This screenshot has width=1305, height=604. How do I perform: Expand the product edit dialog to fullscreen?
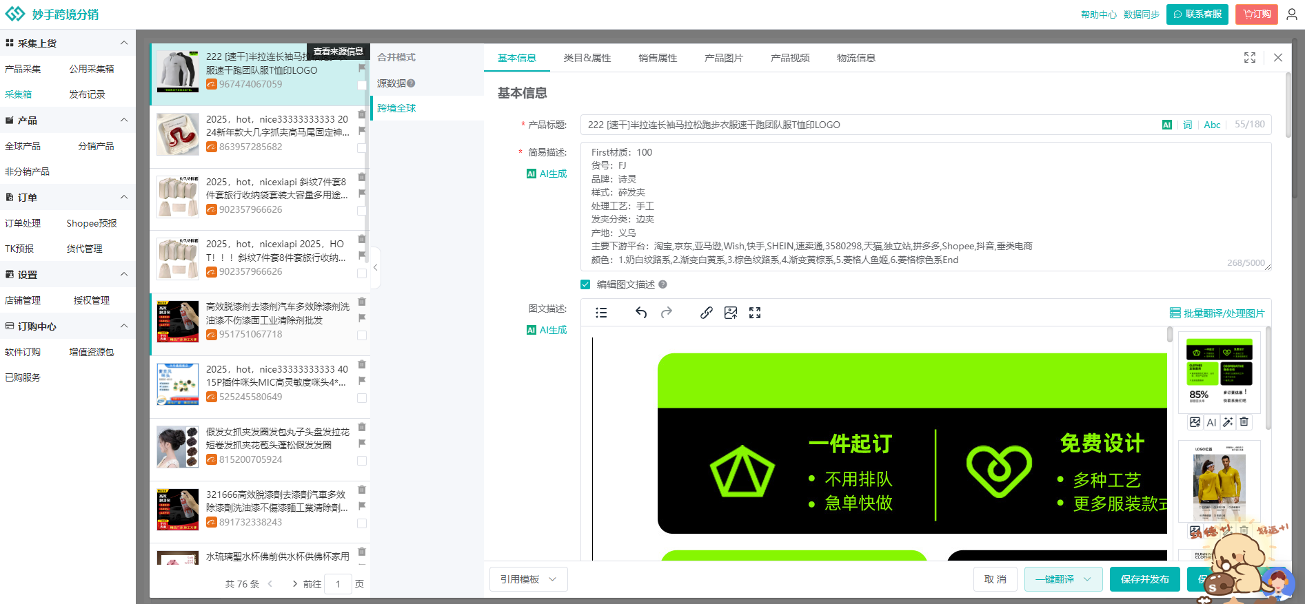pyautogui.click(x=1250, y=58)
